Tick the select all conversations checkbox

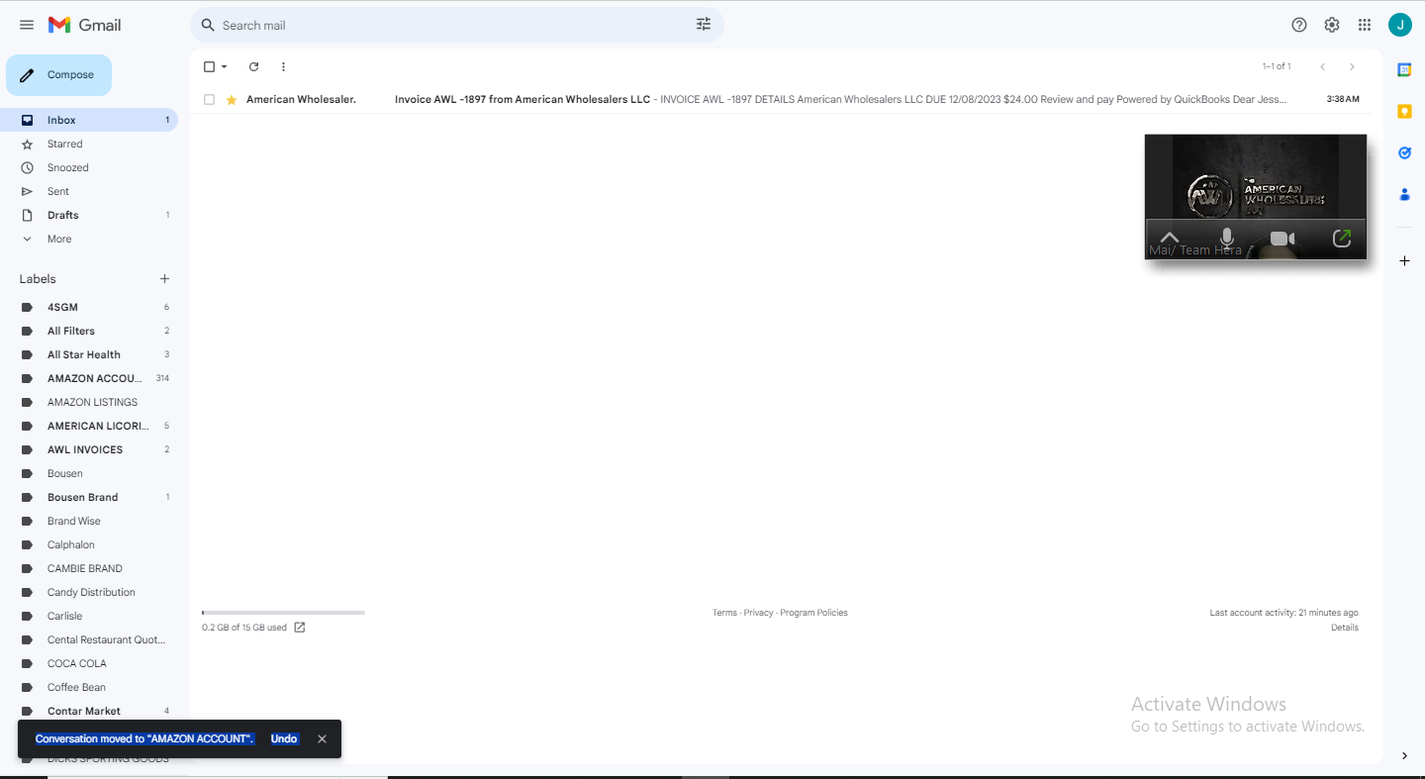pyautogui.click(x=209, y=66)
